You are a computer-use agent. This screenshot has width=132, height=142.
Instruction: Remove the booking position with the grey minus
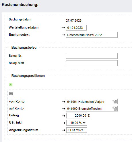click(11, 94)
